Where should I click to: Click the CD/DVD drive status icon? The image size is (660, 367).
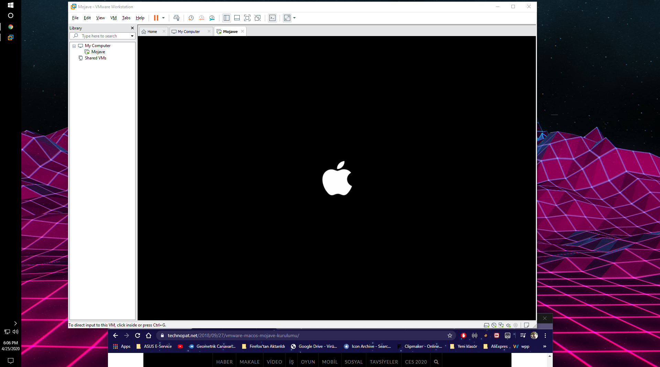pos(494,325)
